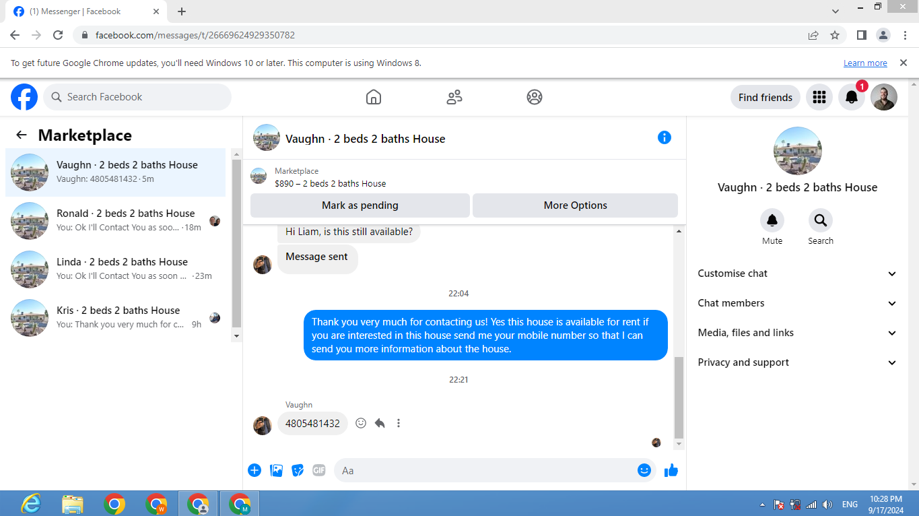Open Linda 2 beds 2 baths House chat
919x516 pixels.
[116, 269]
